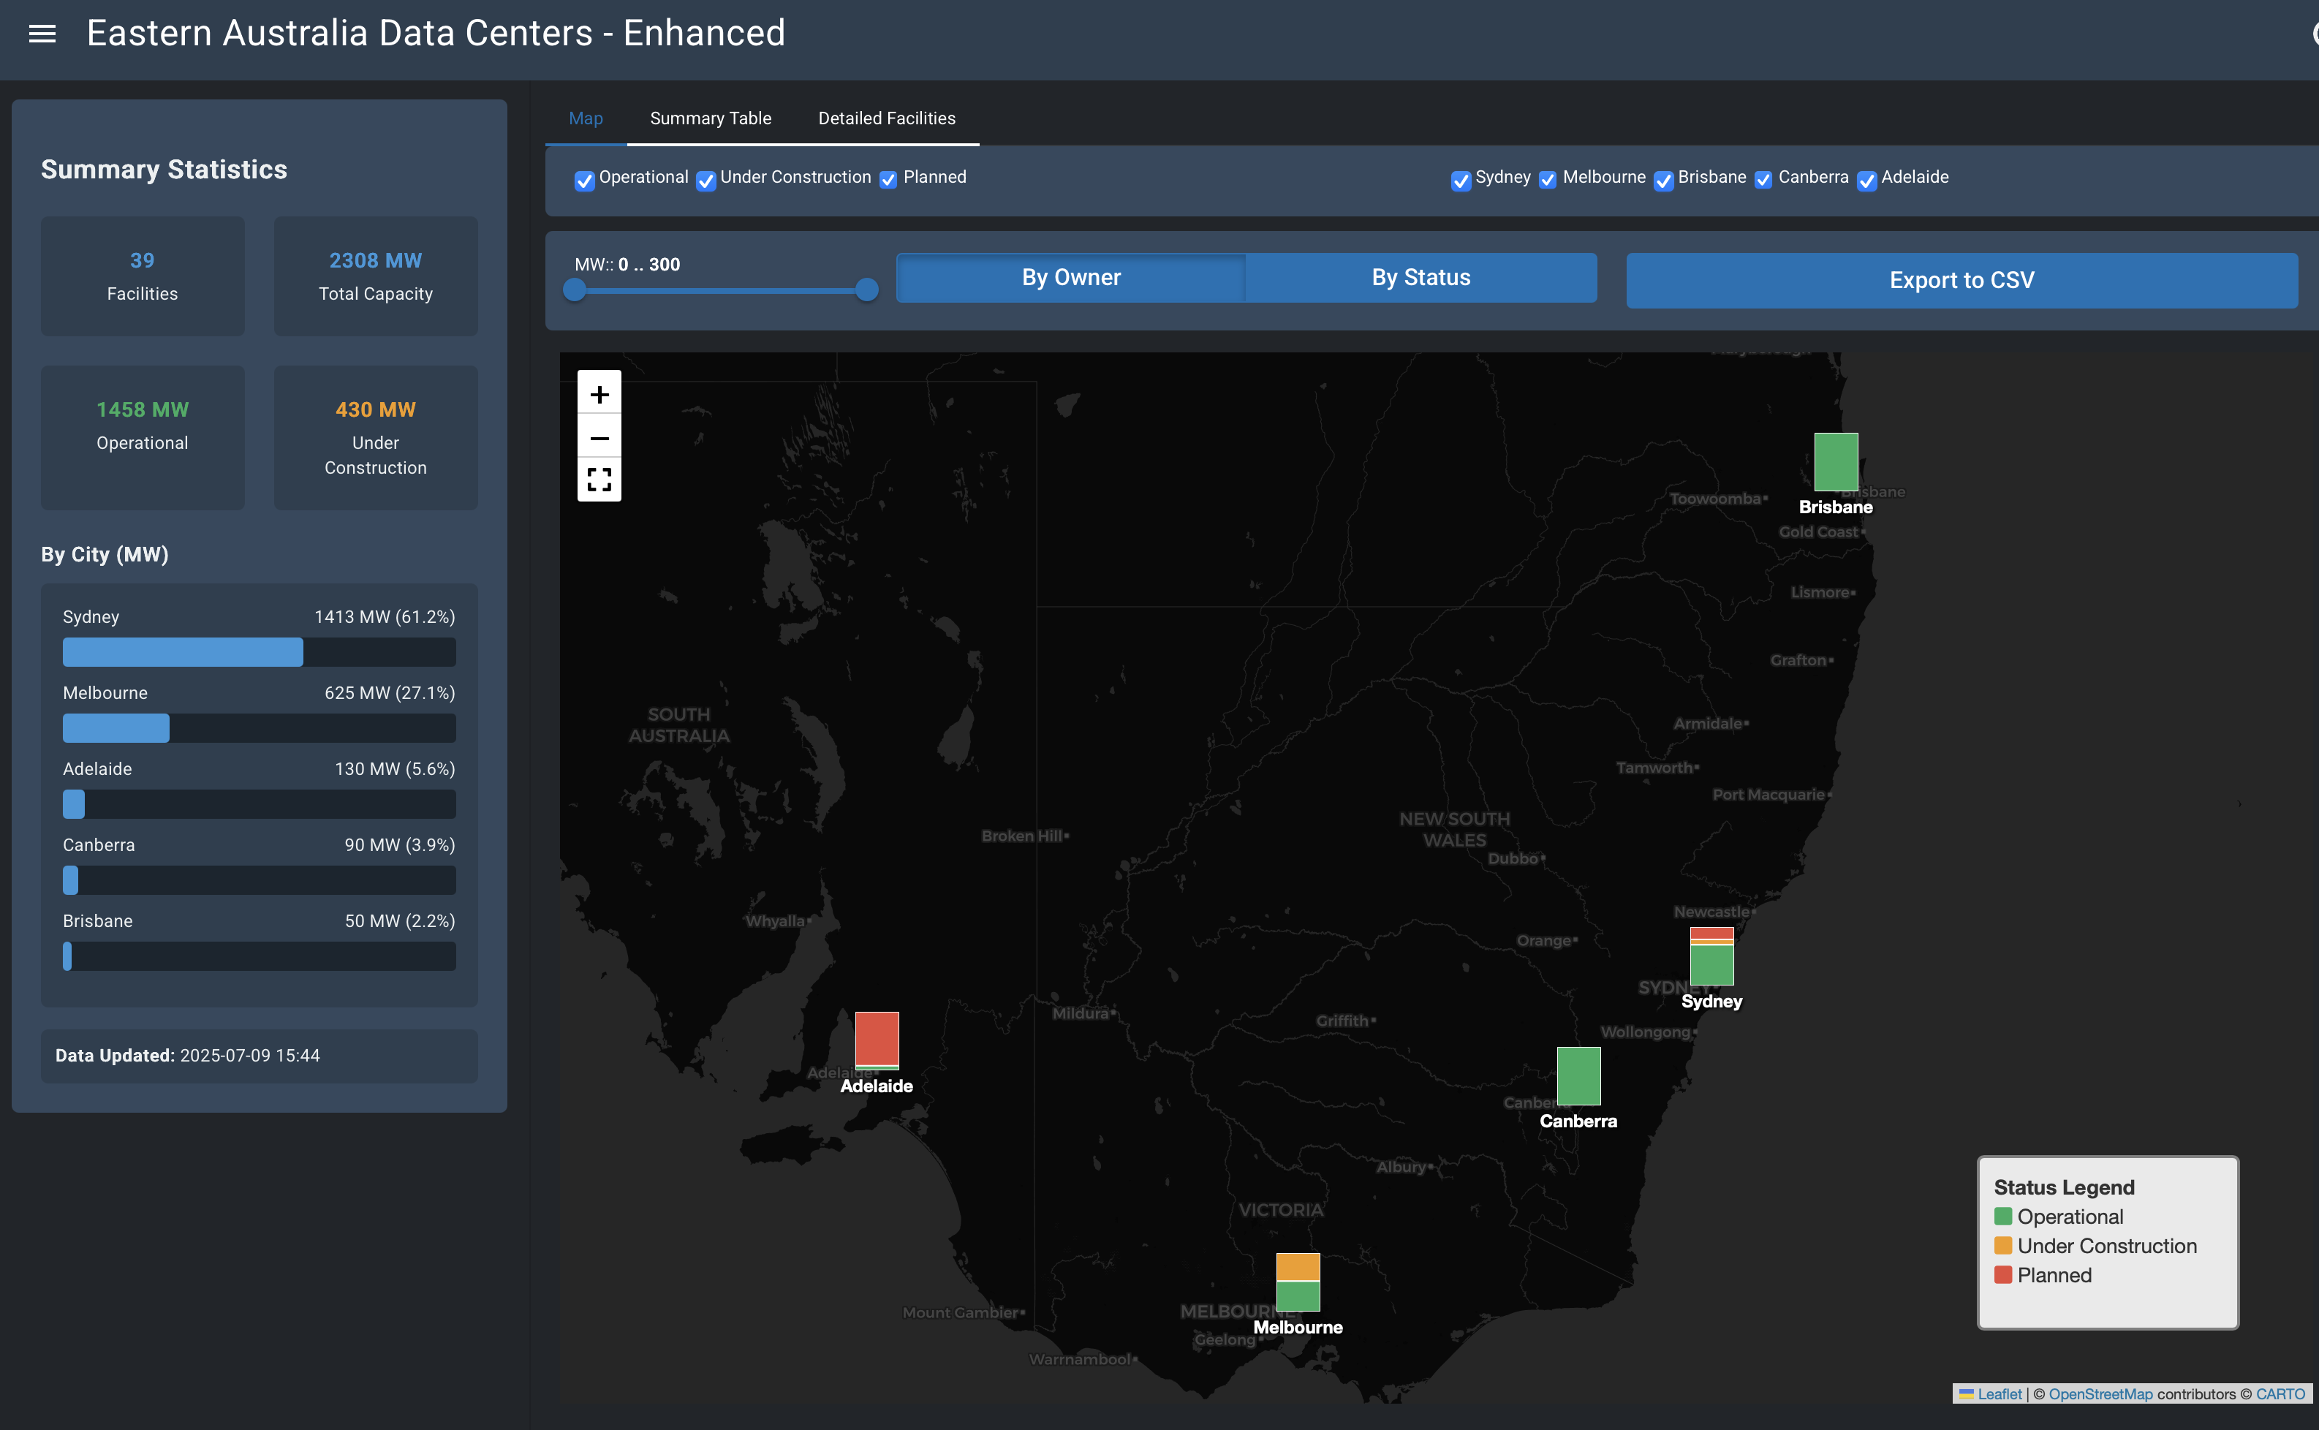The width and height of the screenshot is (2319, 1430).
Task: Disable the Adelaide city filter
Action: (1866, 180)
